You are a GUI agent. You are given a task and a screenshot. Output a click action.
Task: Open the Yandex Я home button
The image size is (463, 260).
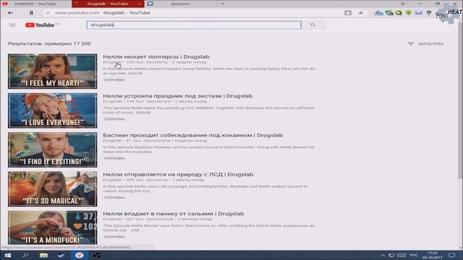(31, 13)
